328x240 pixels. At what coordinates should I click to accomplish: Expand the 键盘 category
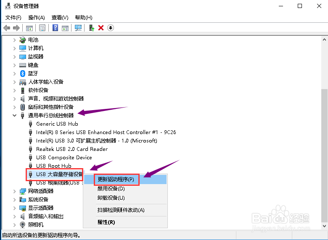(x=14, y=65)
